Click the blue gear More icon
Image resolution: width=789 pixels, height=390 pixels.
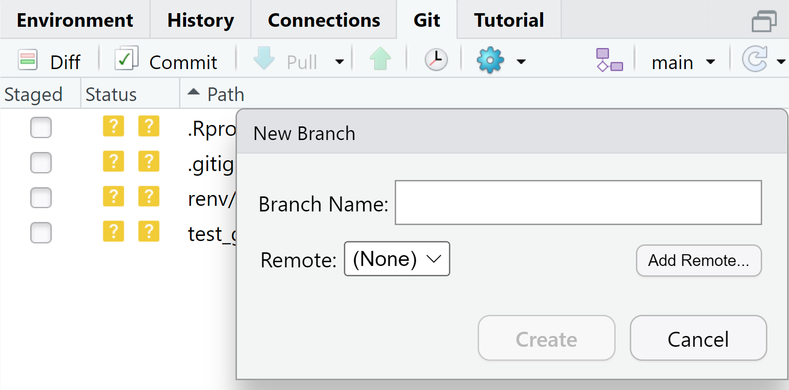pos(490,60)
